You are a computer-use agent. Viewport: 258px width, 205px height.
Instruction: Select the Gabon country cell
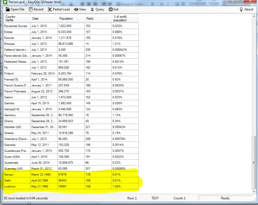[17, 97]
